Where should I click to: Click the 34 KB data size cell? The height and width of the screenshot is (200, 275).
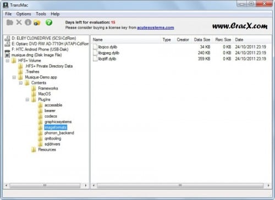coord(205,47)
